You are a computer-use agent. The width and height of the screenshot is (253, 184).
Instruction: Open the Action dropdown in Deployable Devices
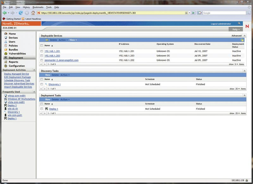click(x=63, y=40)
